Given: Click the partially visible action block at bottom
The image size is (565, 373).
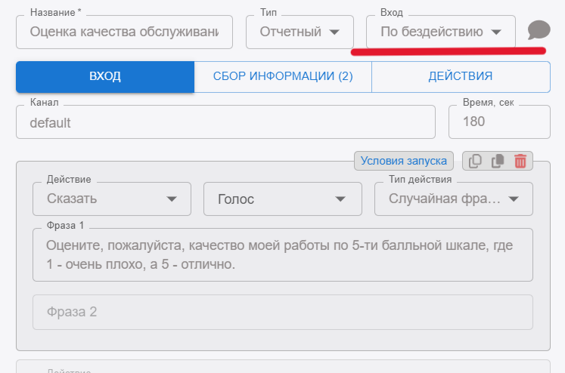Looking at the screenshot, I should pyautogui.click(x=282, y=367).
